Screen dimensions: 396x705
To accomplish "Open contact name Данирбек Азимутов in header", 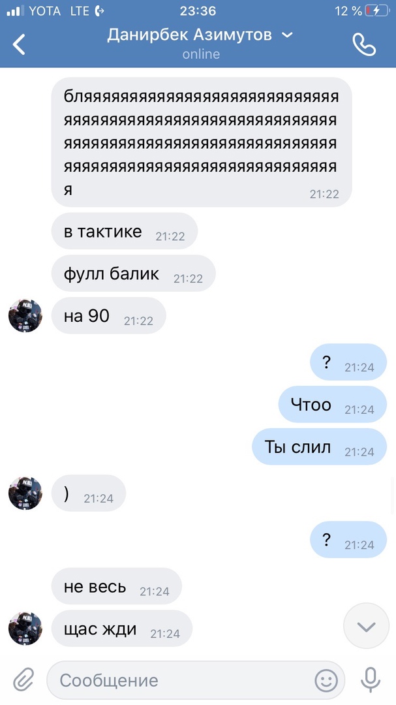I will point(189,35).
